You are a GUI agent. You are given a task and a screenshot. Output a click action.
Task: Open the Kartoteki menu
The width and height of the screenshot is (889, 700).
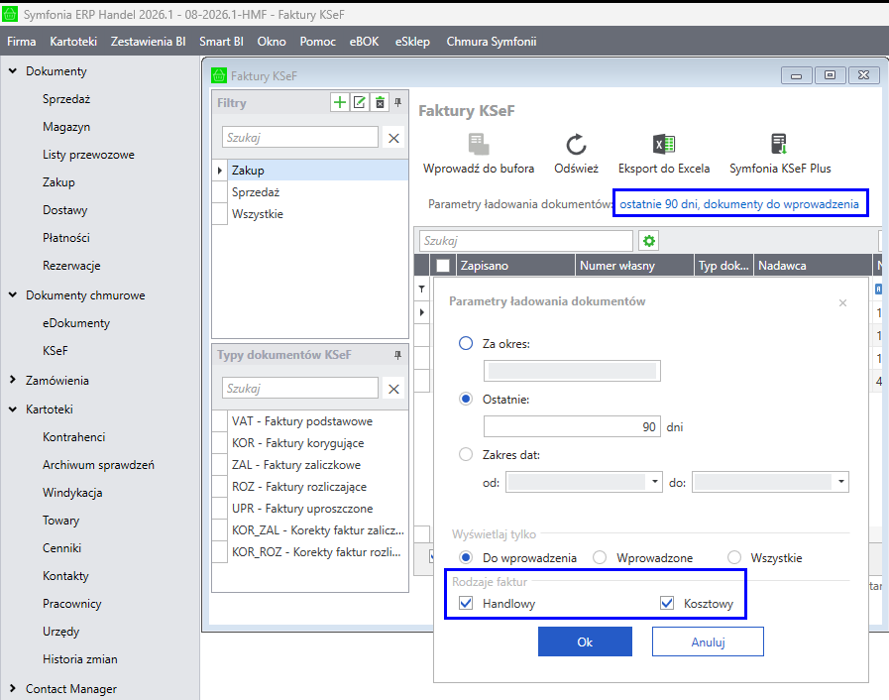[73, 42]
